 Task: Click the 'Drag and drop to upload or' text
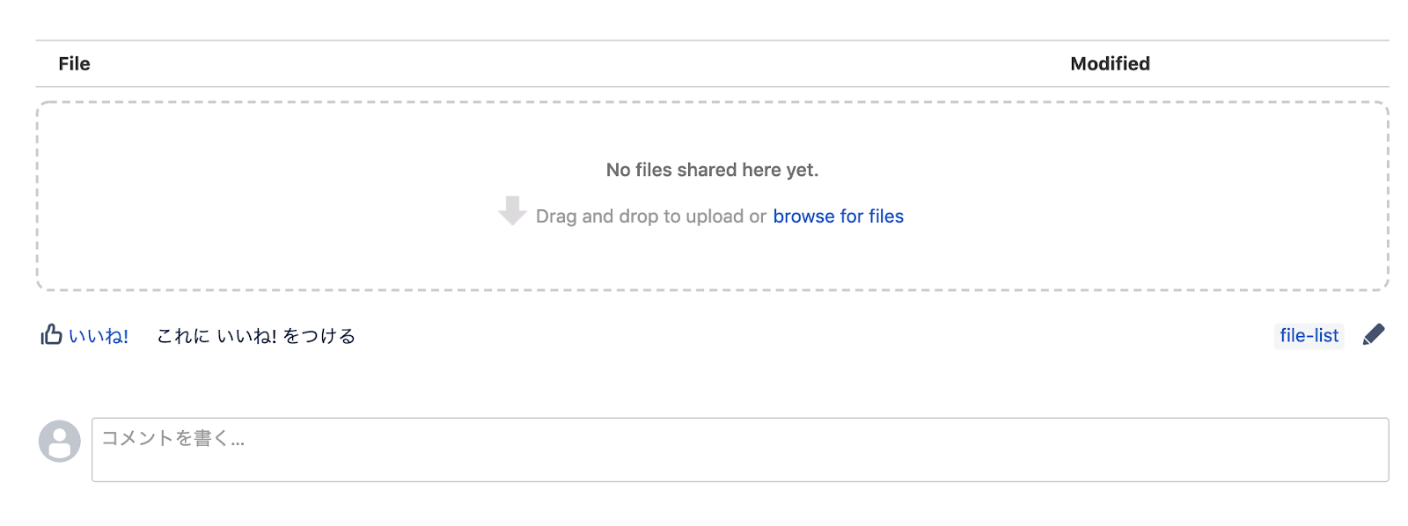tap(650, 216)
